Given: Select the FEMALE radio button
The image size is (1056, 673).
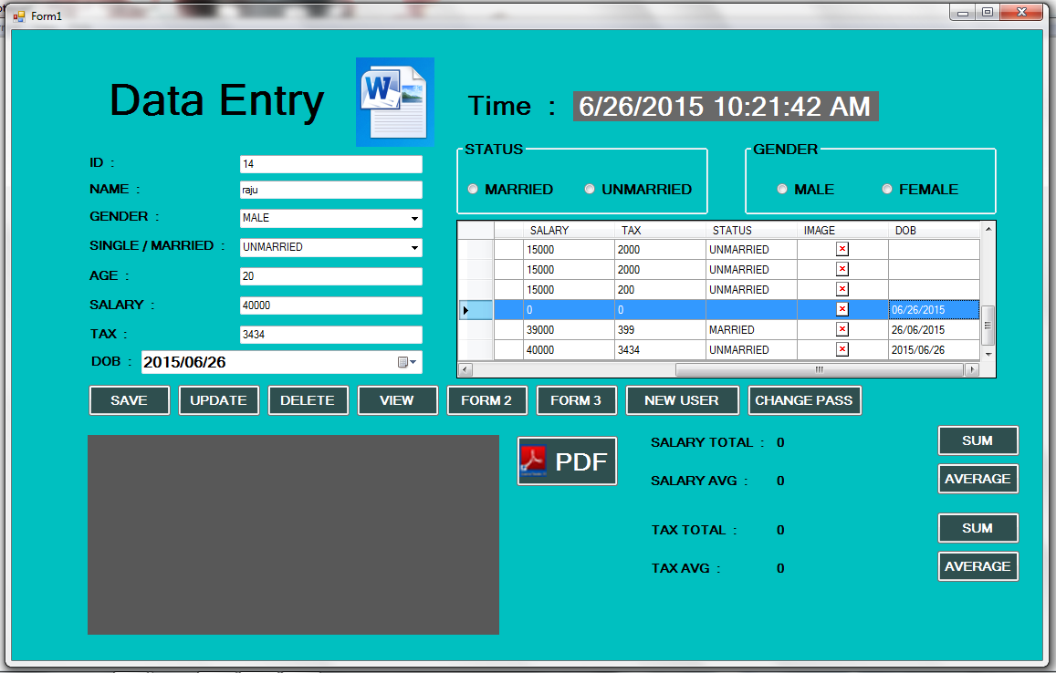Looking at the screenshot, I should pos(886,189).
